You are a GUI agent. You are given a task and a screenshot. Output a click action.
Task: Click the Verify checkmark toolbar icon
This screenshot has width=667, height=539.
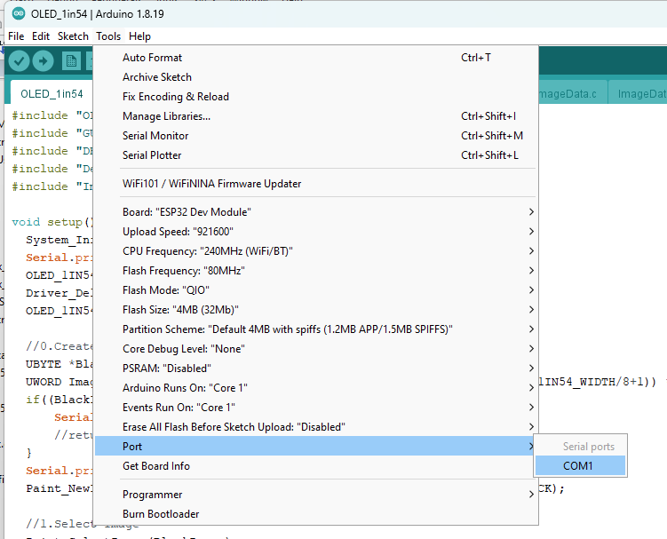point(19,61)
